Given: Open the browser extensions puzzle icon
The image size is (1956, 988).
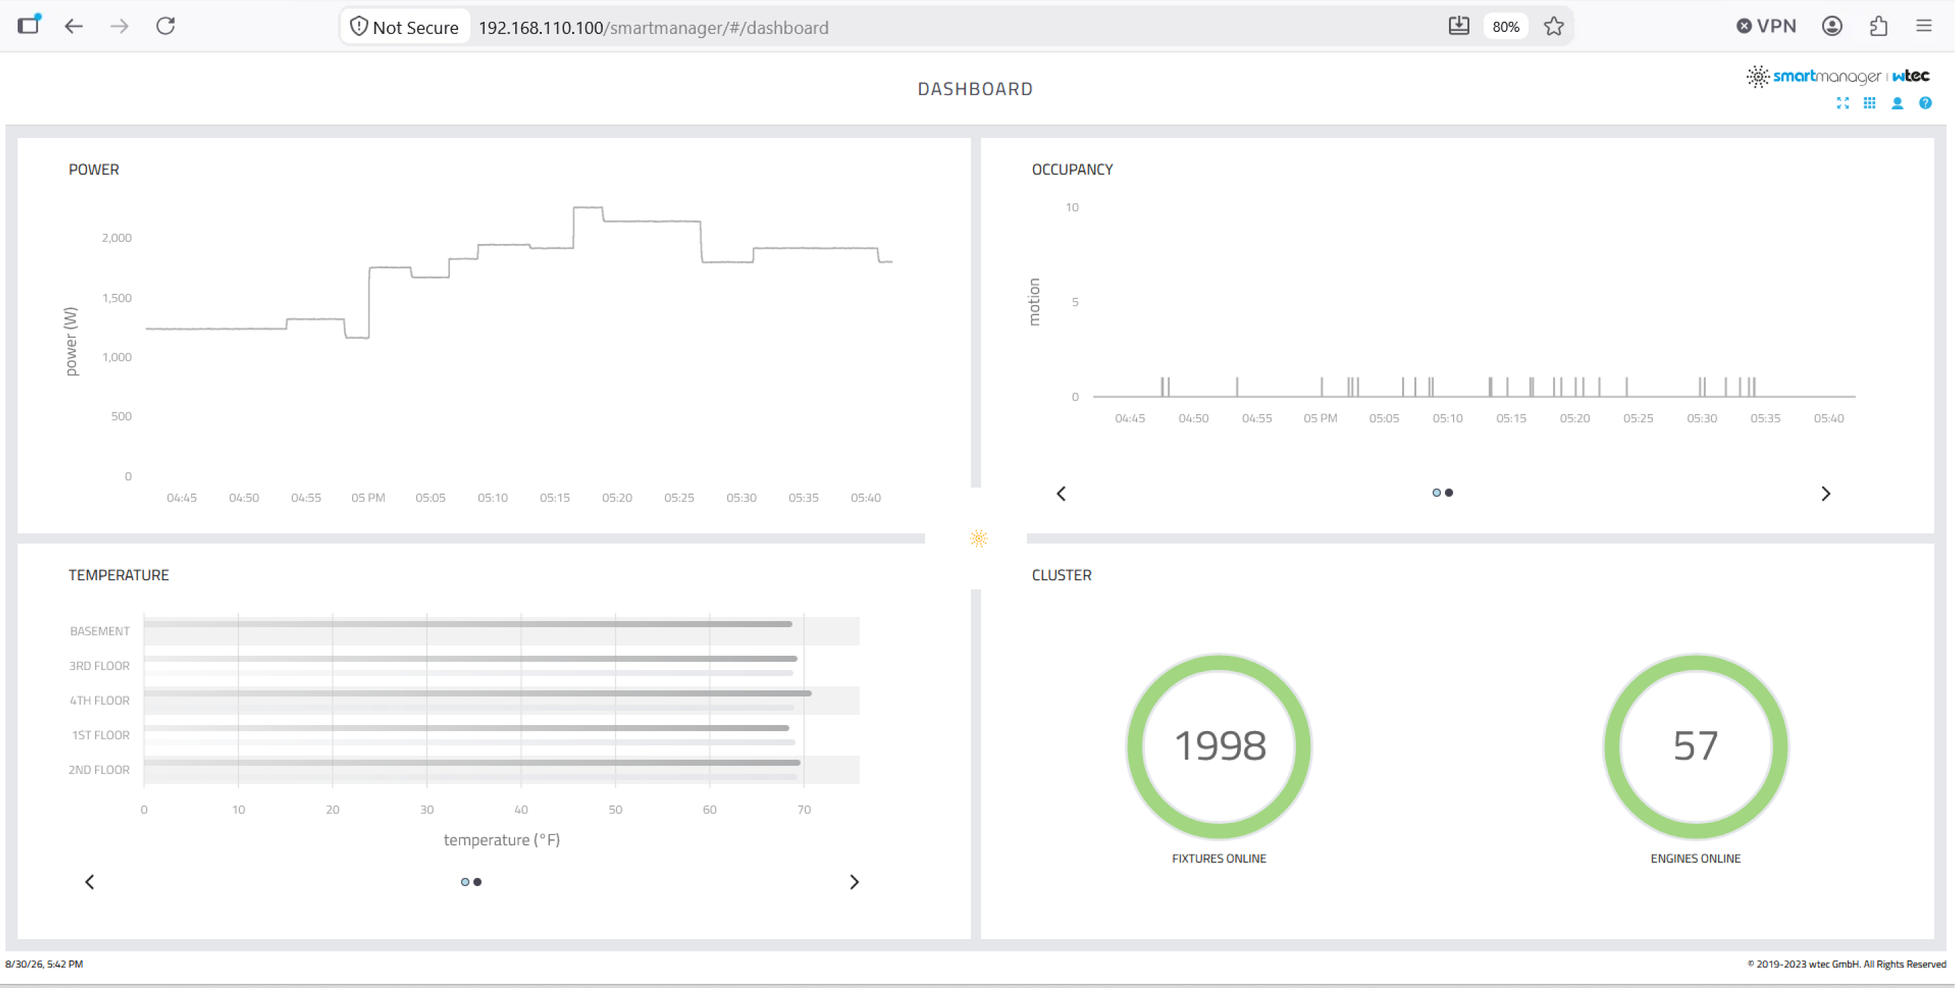Looking at the screenshot, I should (x=1879, y=27).
